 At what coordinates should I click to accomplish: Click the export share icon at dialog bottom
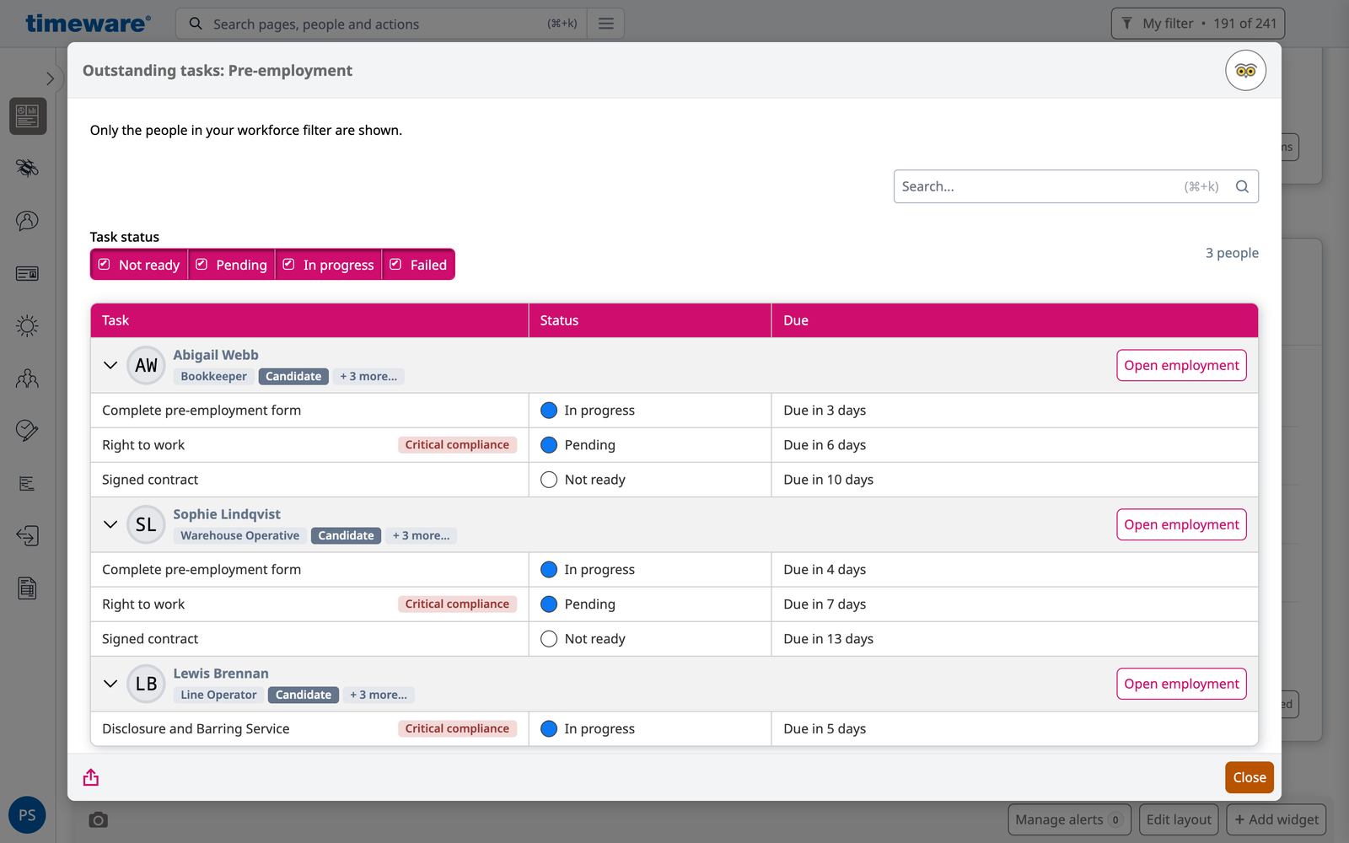(x=91, y=777)
